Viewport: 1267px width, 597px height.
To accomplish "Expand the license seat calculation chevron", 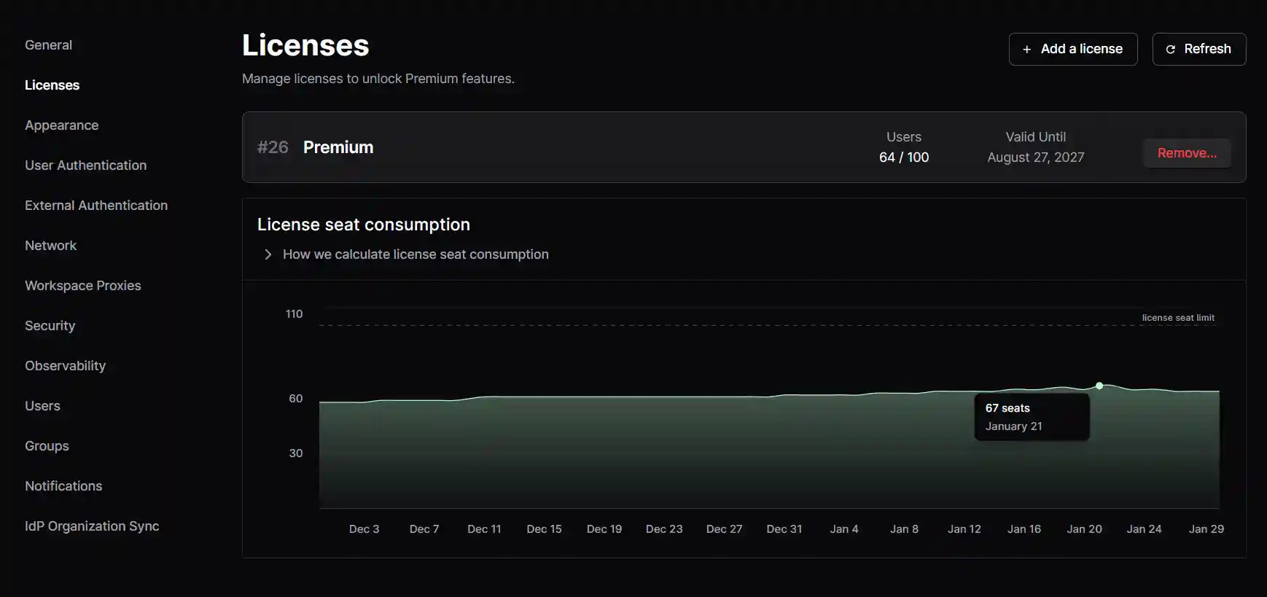I will point(268,254).
